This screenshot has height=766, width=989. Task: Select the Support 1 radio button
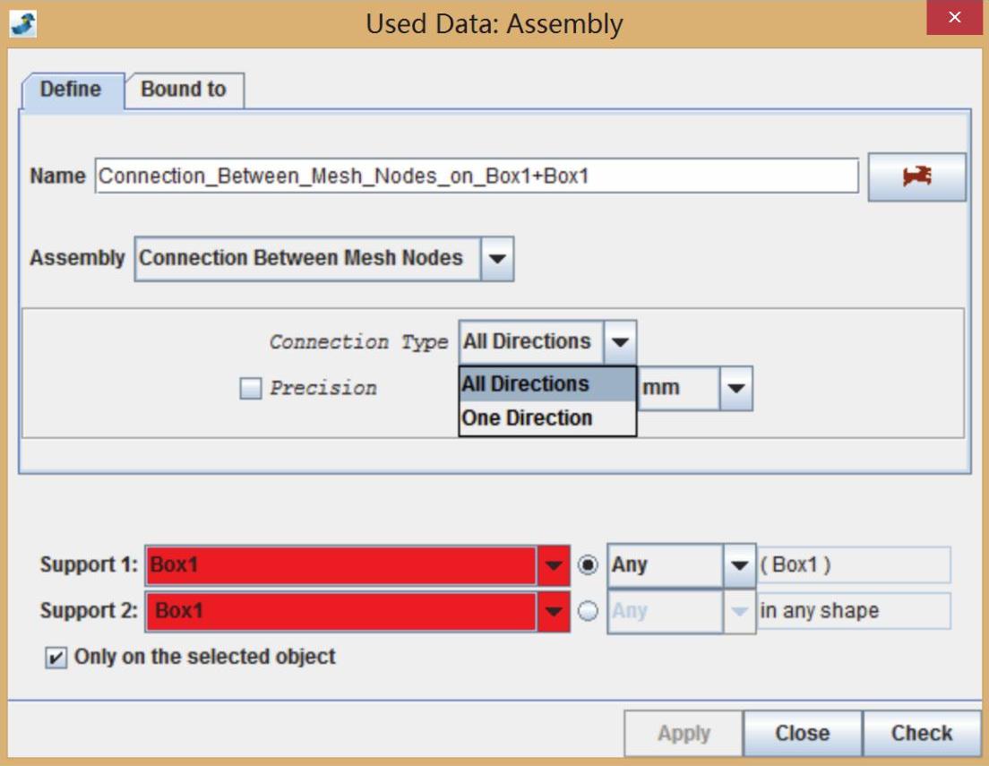tap(588, 565)
